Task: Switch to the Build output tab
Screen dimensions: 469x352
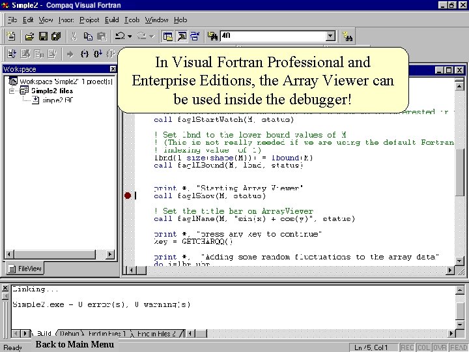Action: (x=44, y=334)
